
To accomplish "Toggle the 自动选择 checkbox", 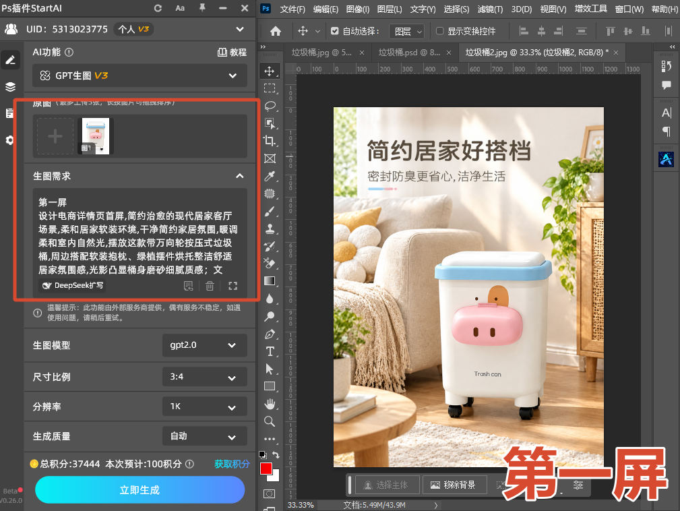I will pos(334,31).
